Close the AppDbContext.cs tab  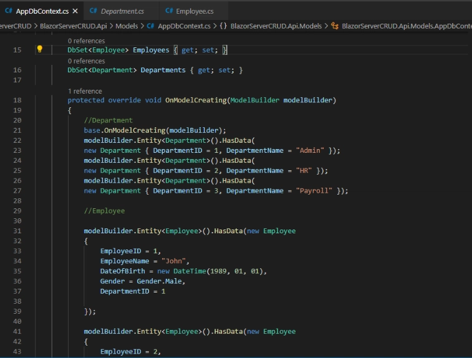point(75,11)
